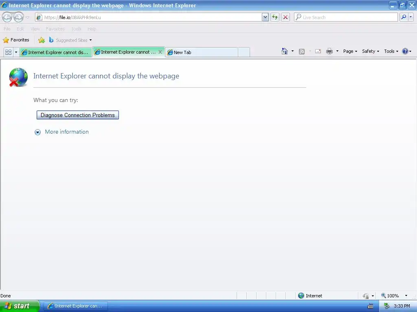
Task: Open the Favorites menu in menu bar
Action: click(55, 29)
